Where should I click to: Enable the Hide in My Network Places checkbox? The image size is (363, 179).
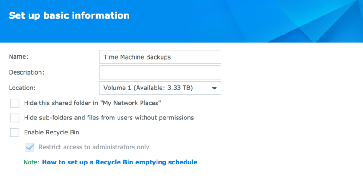point(15,103)
